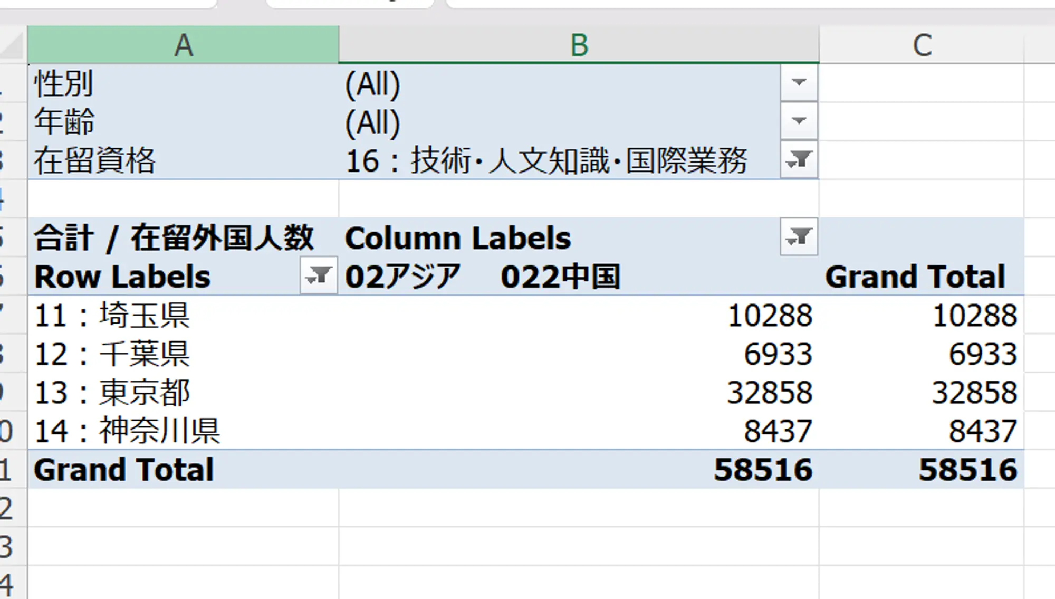1055x599 pixels.
Task: Select the 年齢 label cell
Action: tap(183, 121)
